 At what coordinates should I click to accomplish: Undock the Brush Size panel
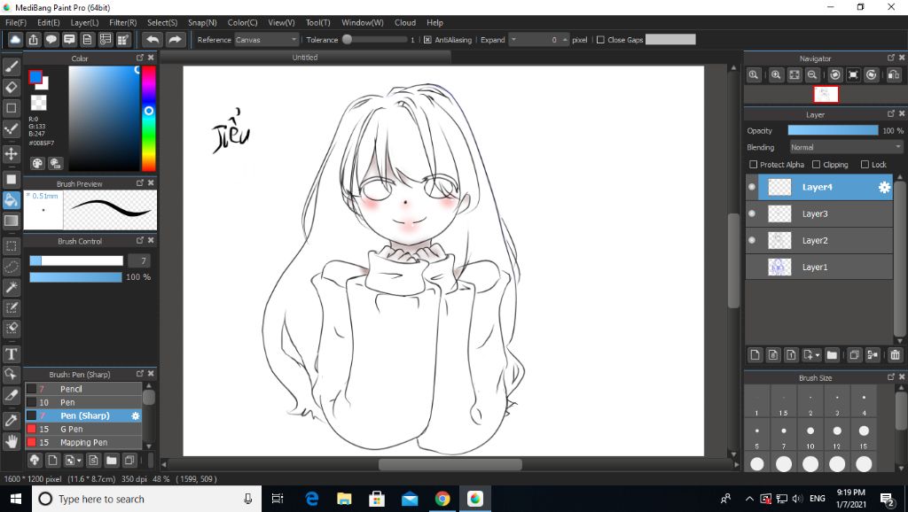[x=890, y=377]
